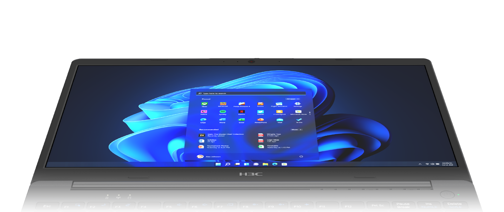Launch Minecraft from the Start menu
The width and height of the screenshot is (504, 212).
223,104
